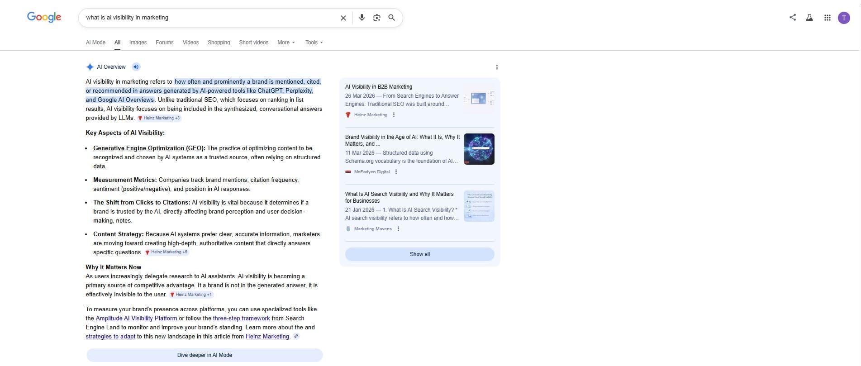The image size is (861, 366).
Task: Click The Shift from Clicks to Citations
Action: coord(142,203)
